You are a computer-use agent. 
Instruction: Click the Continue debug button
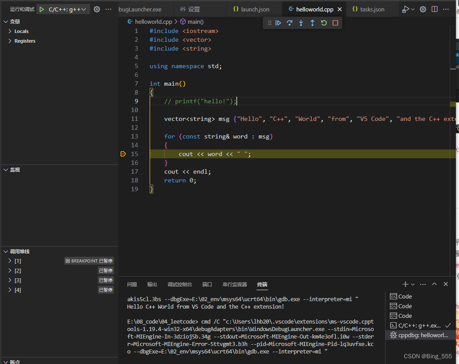tap(278, 23)
